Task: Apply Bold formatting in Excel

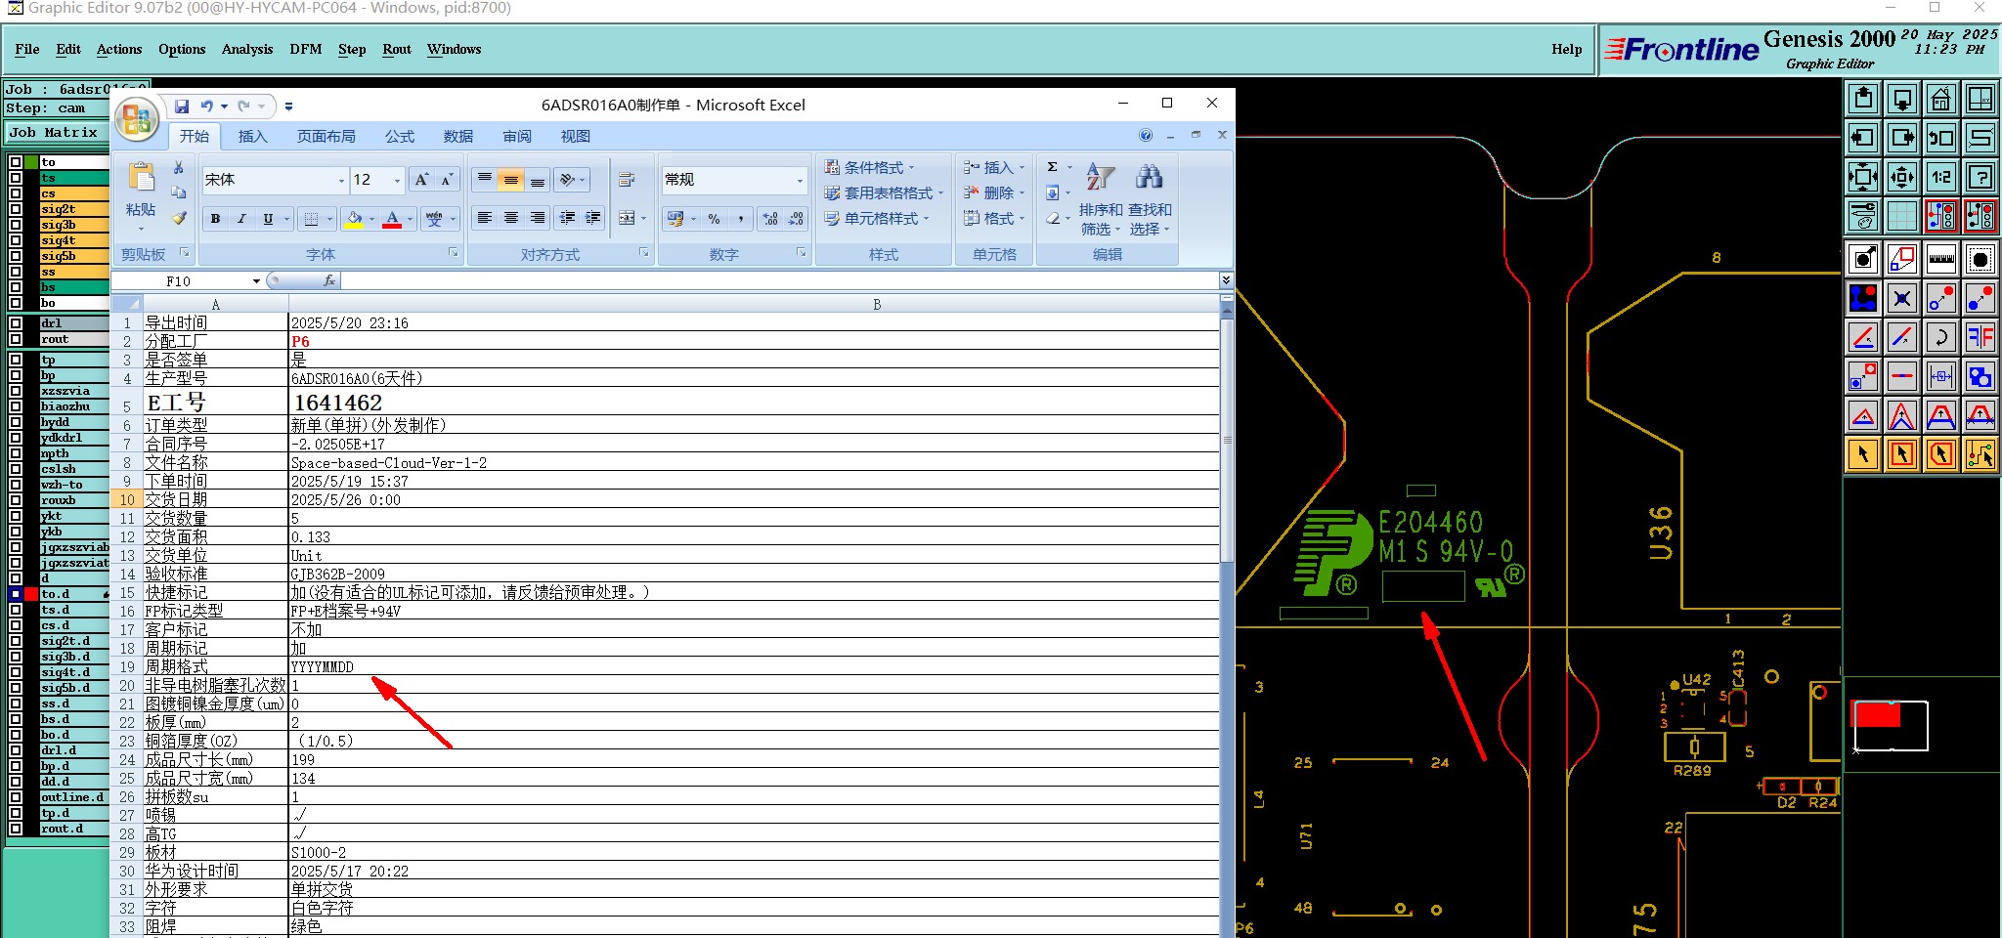Action: tap(215, 219)
